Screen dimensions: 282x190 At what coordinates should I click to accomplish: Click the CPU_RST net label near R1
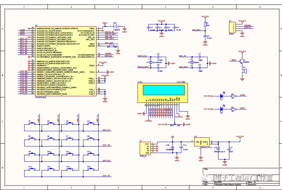196,30
